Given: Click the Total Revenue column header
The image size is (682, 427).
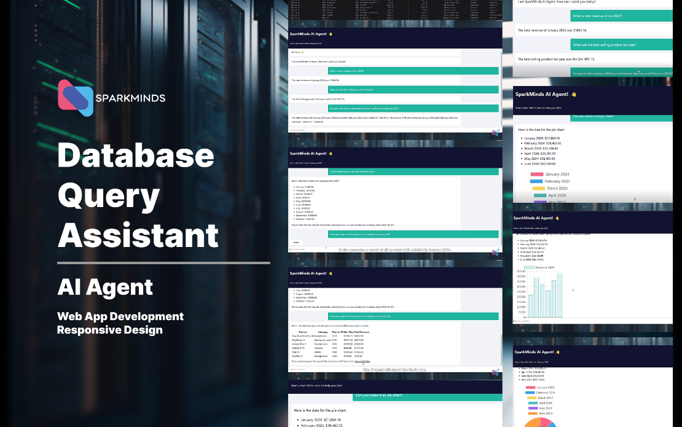Looking at the screenshot, I should [362, 332].
